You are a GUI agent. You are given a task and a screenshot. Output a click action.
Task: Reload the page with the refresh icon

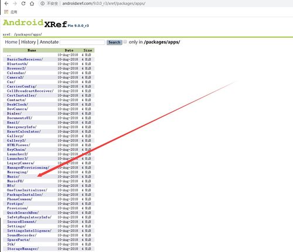point(23,4)
